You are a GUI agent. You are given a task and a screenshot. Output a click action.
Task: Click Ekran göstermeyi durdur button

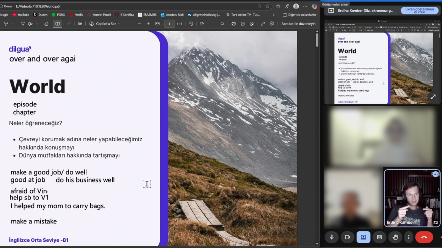pos(419,10)
